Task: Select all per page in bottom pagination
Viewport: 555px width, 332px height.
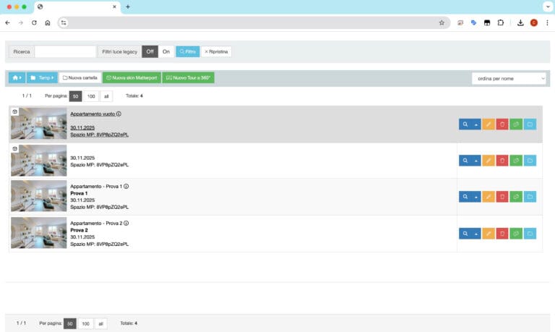Action: [100, 323]
